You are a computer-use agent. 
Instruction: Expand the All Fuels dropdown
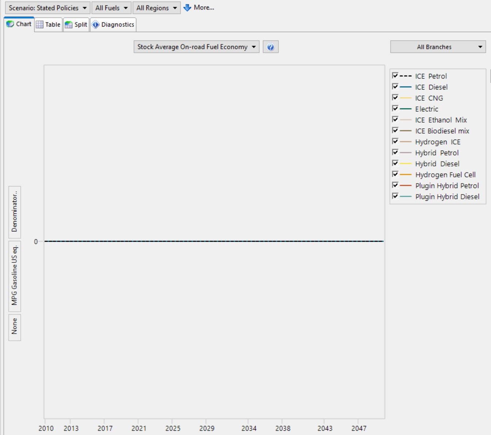point(111,8)
